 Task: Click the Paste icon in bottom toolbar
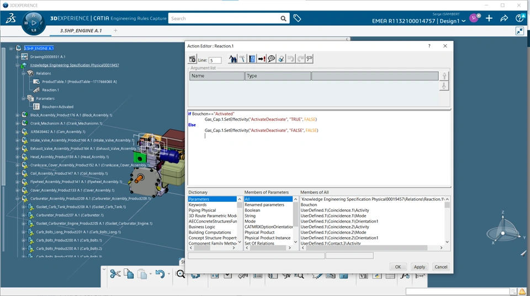point(142,274)
